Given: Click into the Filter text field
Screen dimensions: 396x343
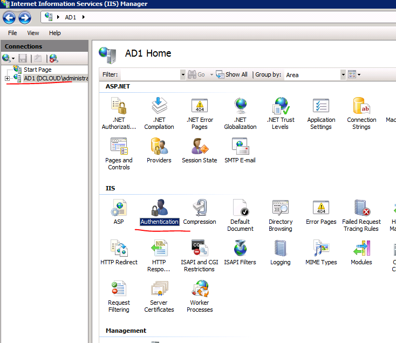Looking at the screenshot, I should [151, 75].
